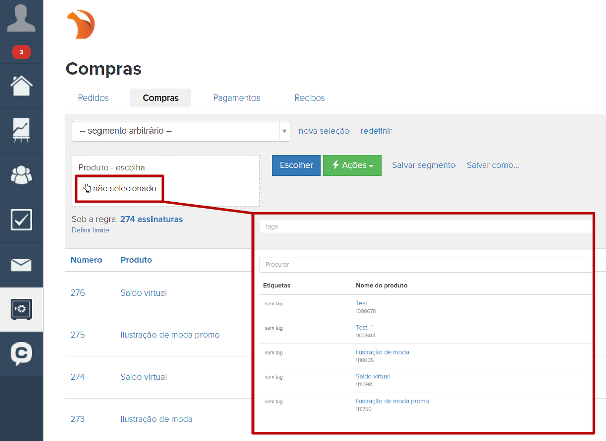Switch to the Pedidos tab
The width and height of the screenshot is (606, 441).
93,98
